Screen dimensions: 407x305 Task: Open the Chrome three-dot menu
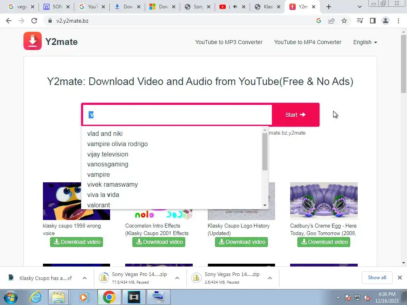click(398, 21)
